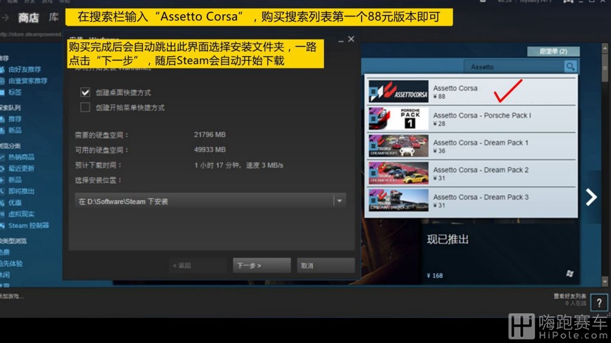Viewport: 611px width, 343px height.
Task: Check the create desktop shortcut checkbox
Action: point(85,92)
